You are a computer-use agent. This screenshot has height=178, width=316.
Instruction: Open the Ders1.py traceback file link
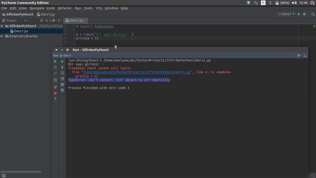[x=137, y=72]
